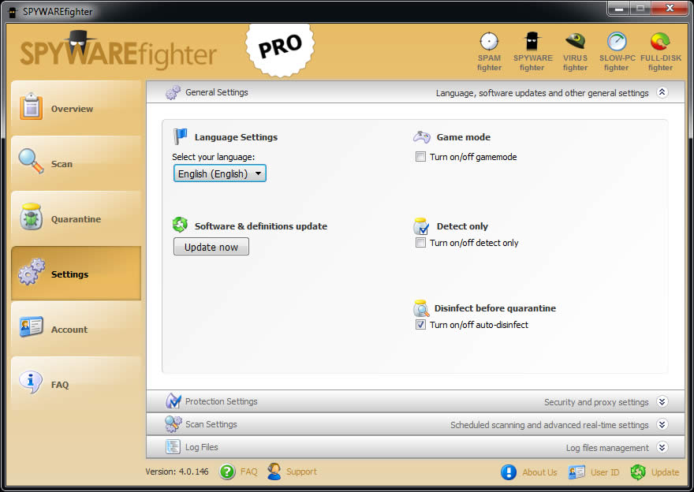Click the Language Settings flag icon
This screenshot has width=694, height=492.
click(180, 136)
